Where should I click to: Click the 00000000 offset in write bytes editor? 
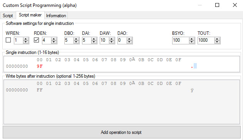click(17, 90)
